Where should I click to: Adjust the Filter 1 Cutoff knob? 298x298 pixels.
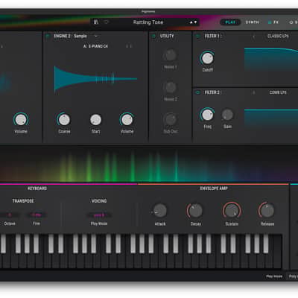(207, 58)
